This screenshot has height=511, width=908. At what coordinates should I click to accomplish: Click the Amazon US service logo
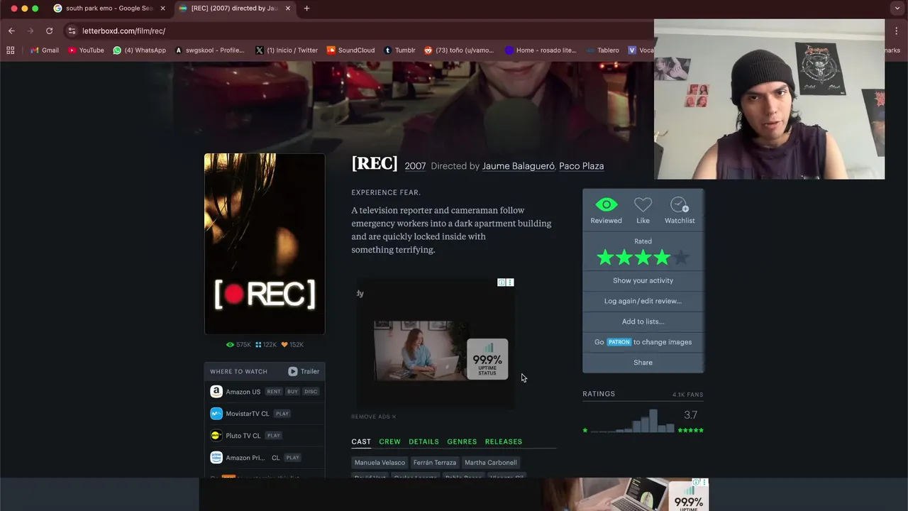(216, 392)
